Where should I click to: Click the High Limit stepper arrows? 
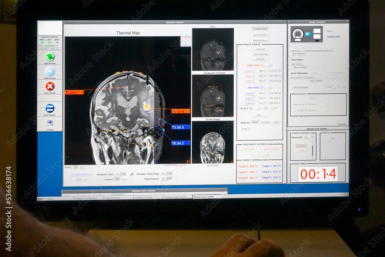[269, 65]
